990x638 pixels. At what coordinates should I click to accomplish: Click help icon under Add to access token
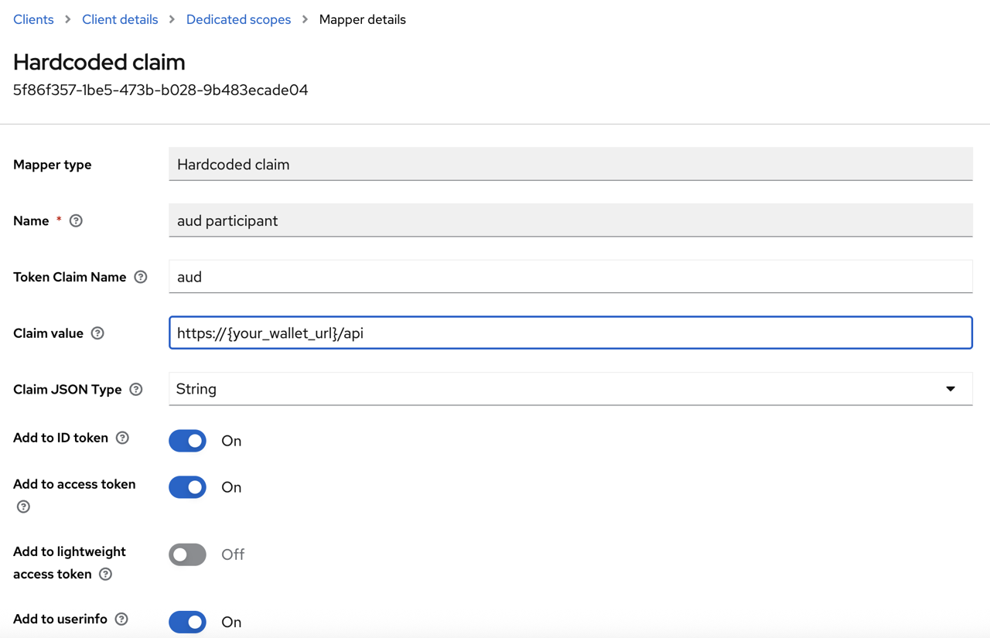[23, 507]
